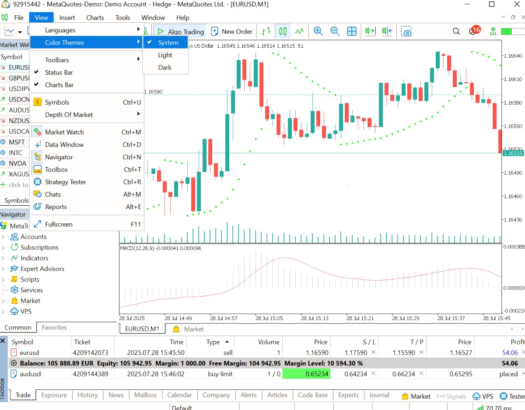
Task: Expand the Accounts node in Navigator
Action: pyautogui.click(x=3, y=237)
